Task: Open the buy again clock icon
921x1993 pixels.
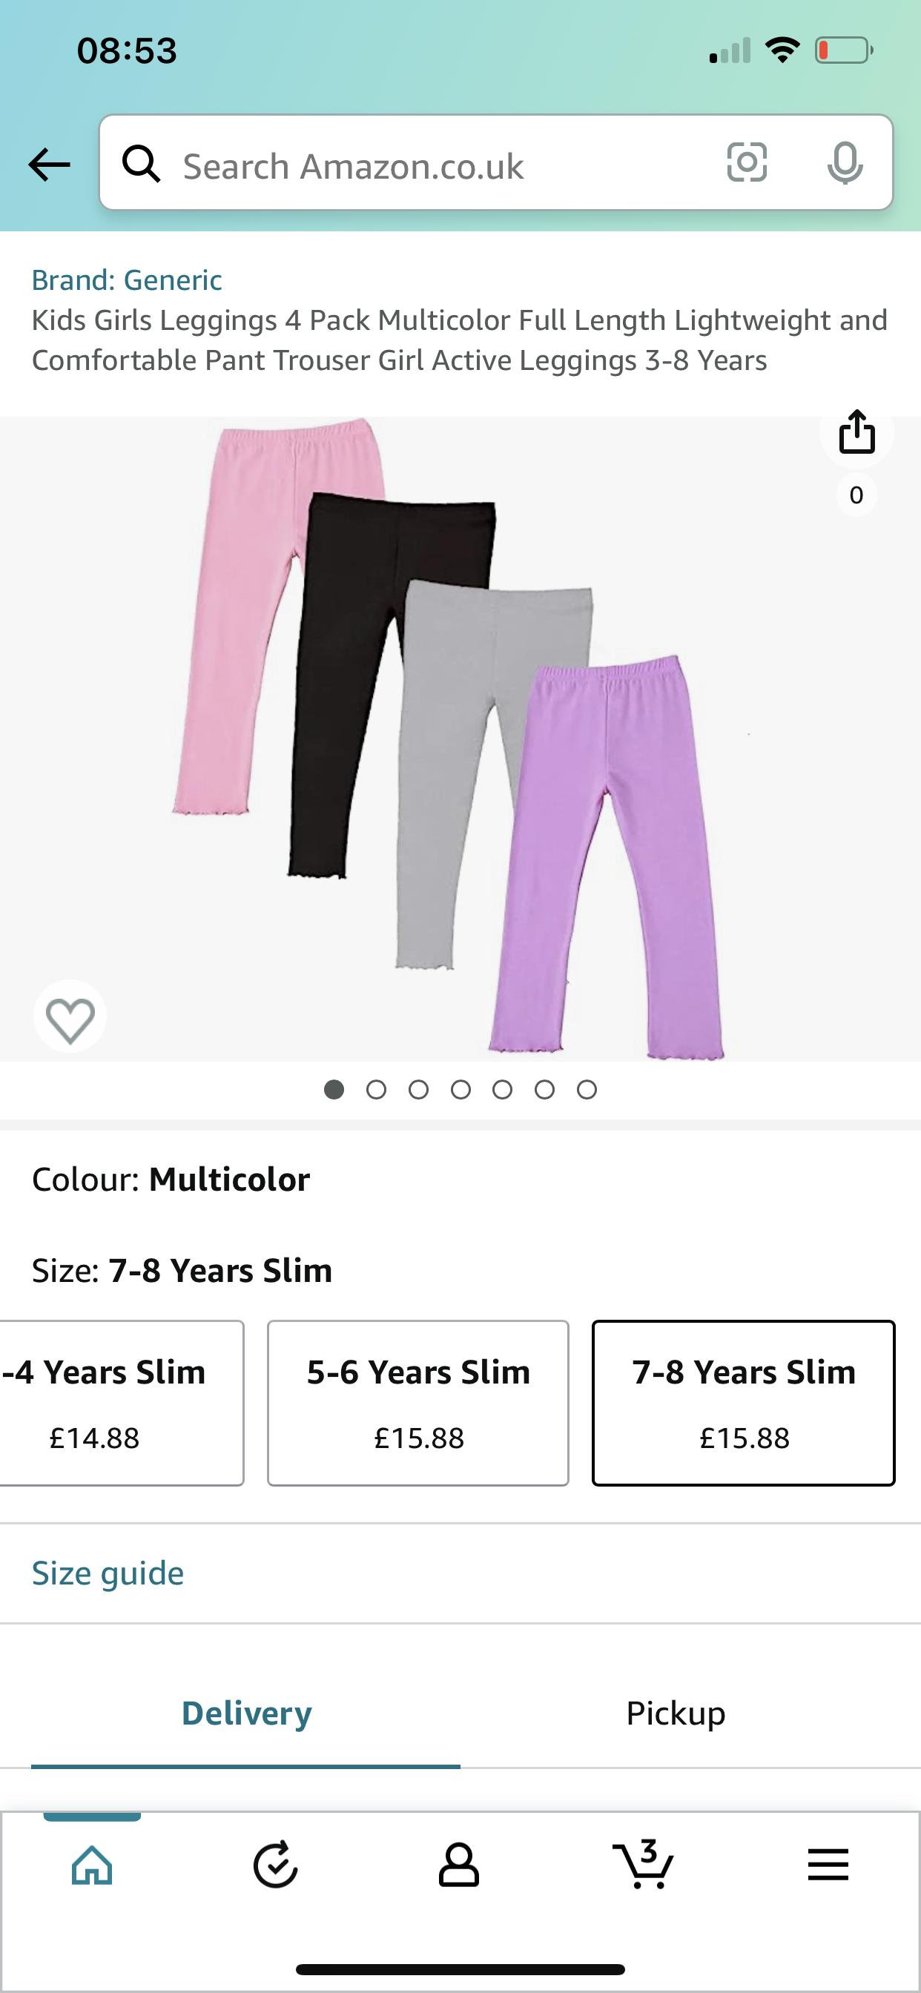Action: 276,1865
